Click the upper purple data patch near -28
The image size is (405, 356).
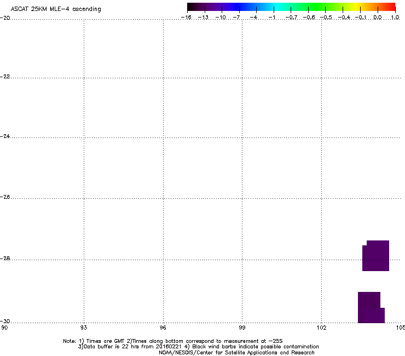375,256
